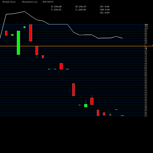This screenshot has height=153, width=153.
Task: Click the 'OH: 0.36' value
Action: [x=105, y=10]
